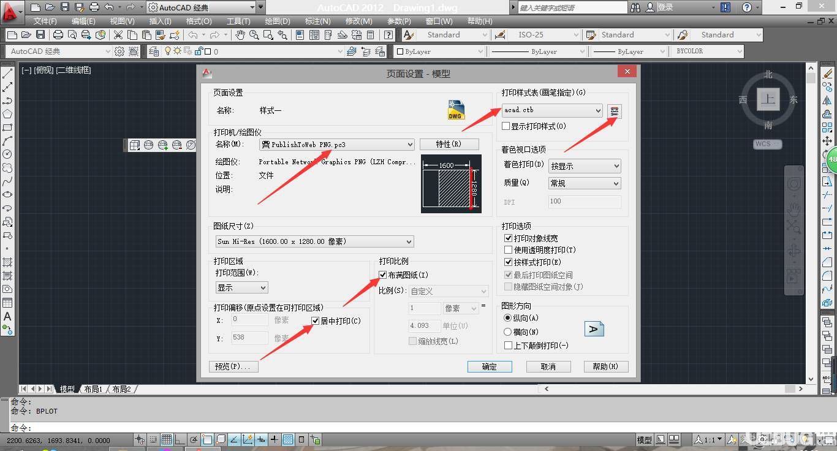Select the Line draw tool
Viewport: 837px width, 451px height.
point(7,74)
